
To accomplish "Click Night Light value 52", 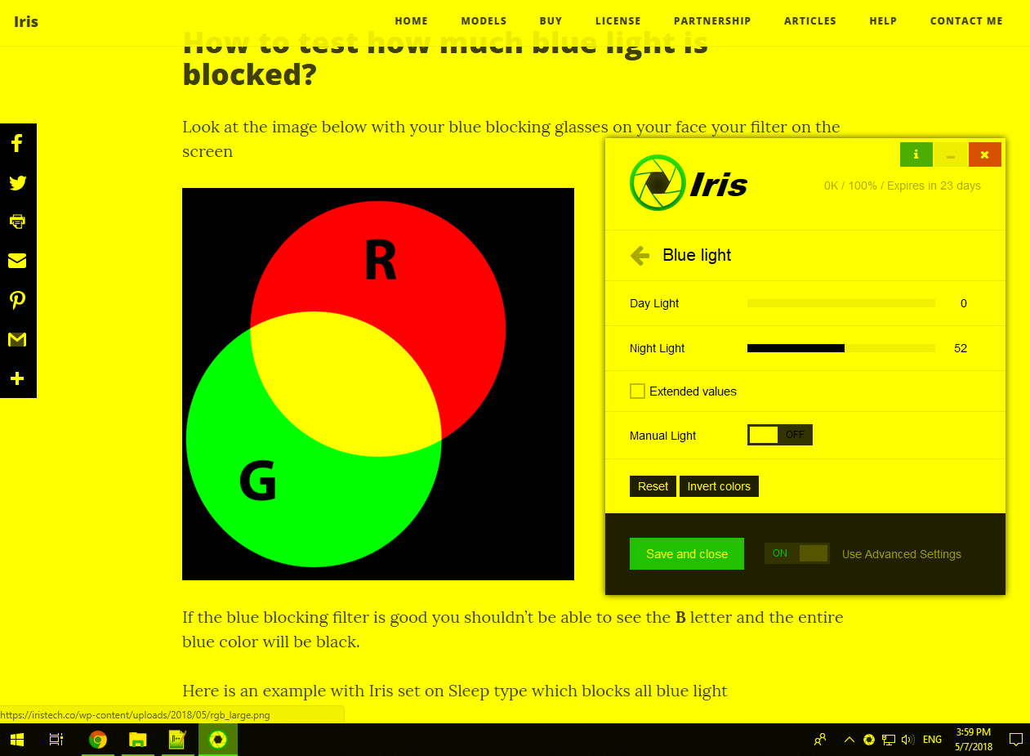I will pos(961,348).
